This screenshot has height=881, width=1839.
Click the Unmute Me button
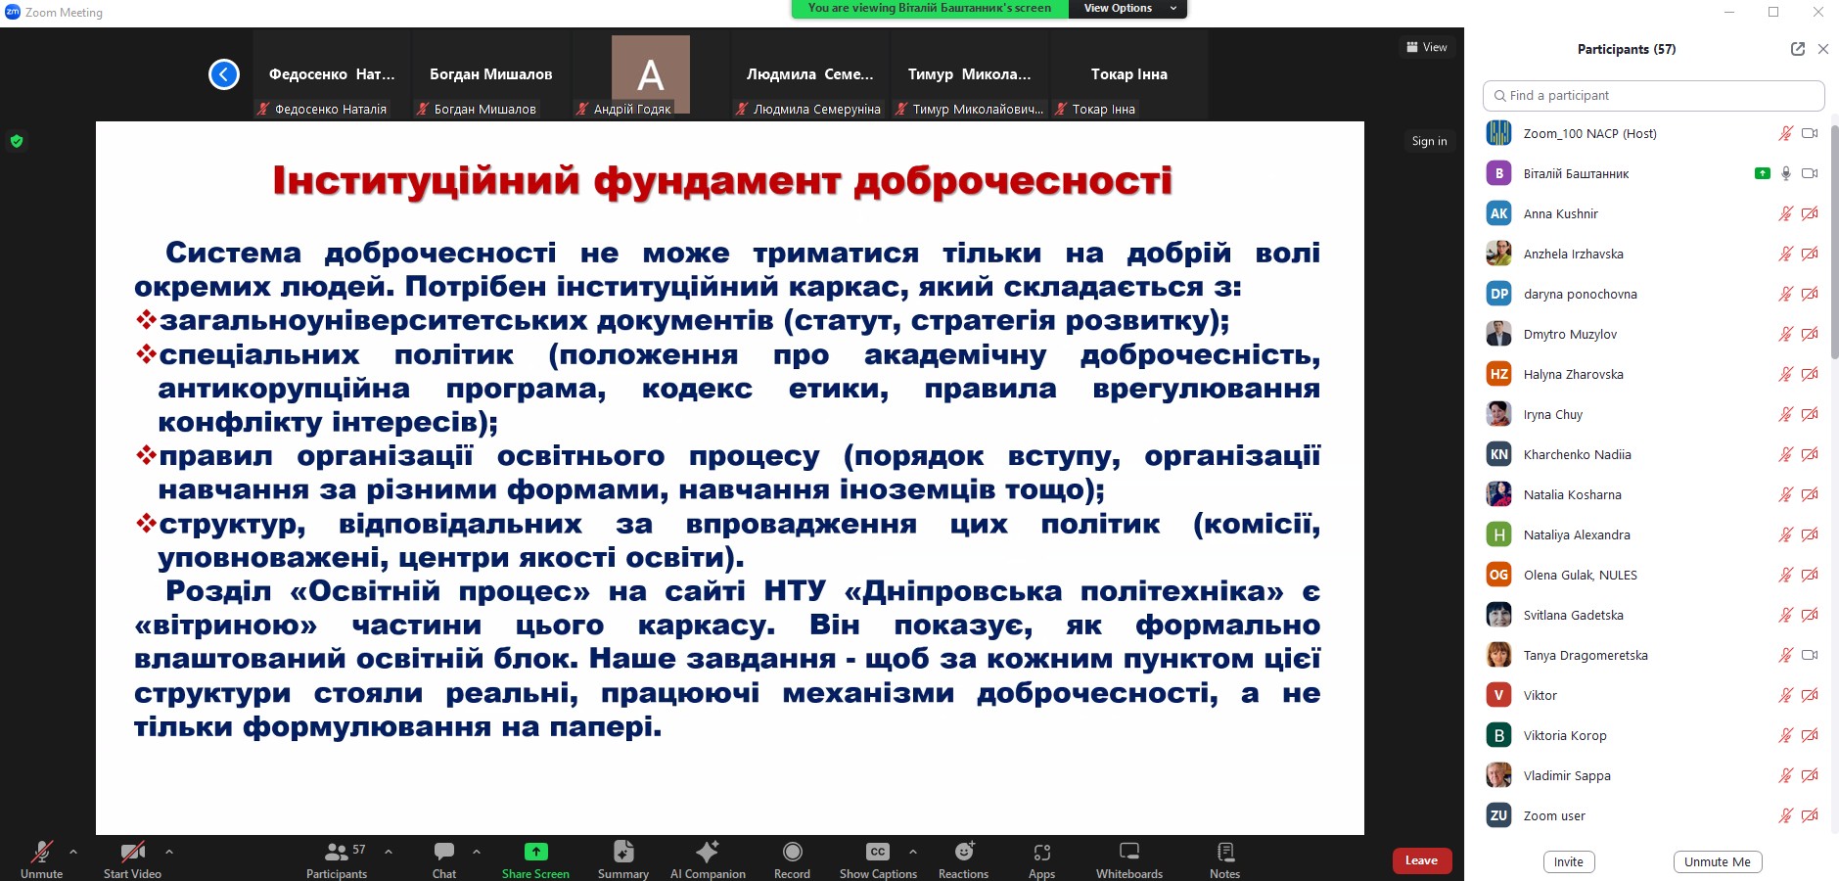pos(1718,861)
